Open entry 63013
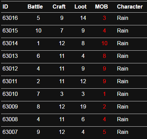Viewport: 147px width, 139px height. click(10, 56)
